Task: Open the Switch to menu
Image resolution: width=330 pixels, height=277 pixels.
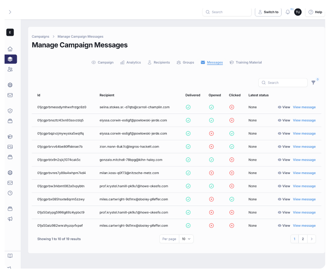Action: click(x=268, y=12)
